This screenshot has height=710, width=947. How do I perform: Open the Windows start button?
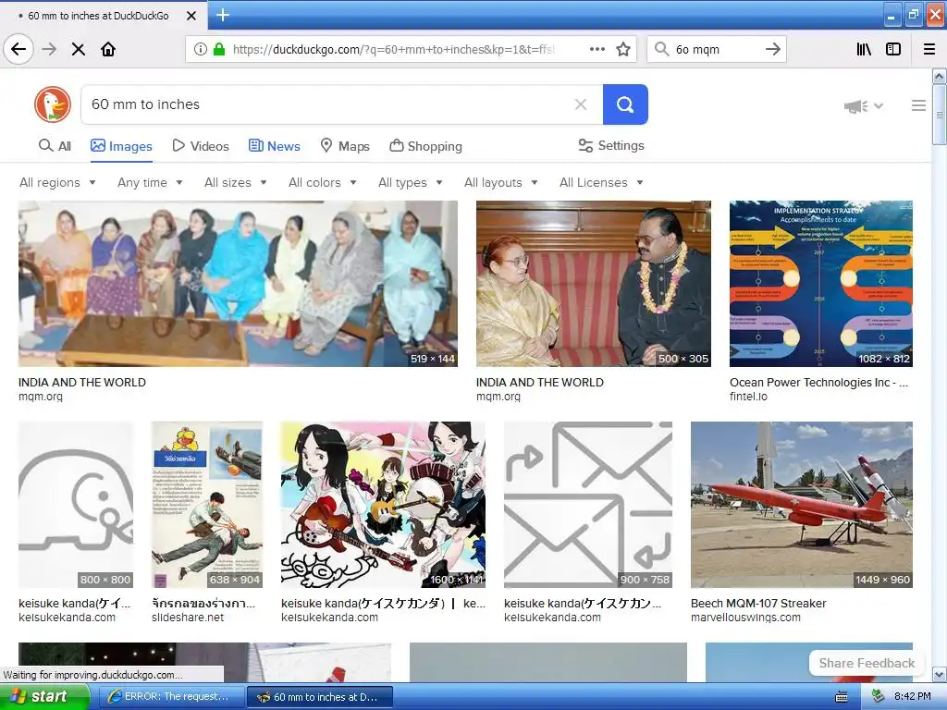pos(44,696)
